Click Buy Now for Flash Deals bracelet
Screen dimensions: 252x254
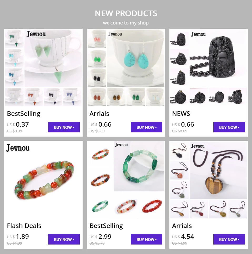(x=64, y=239)
